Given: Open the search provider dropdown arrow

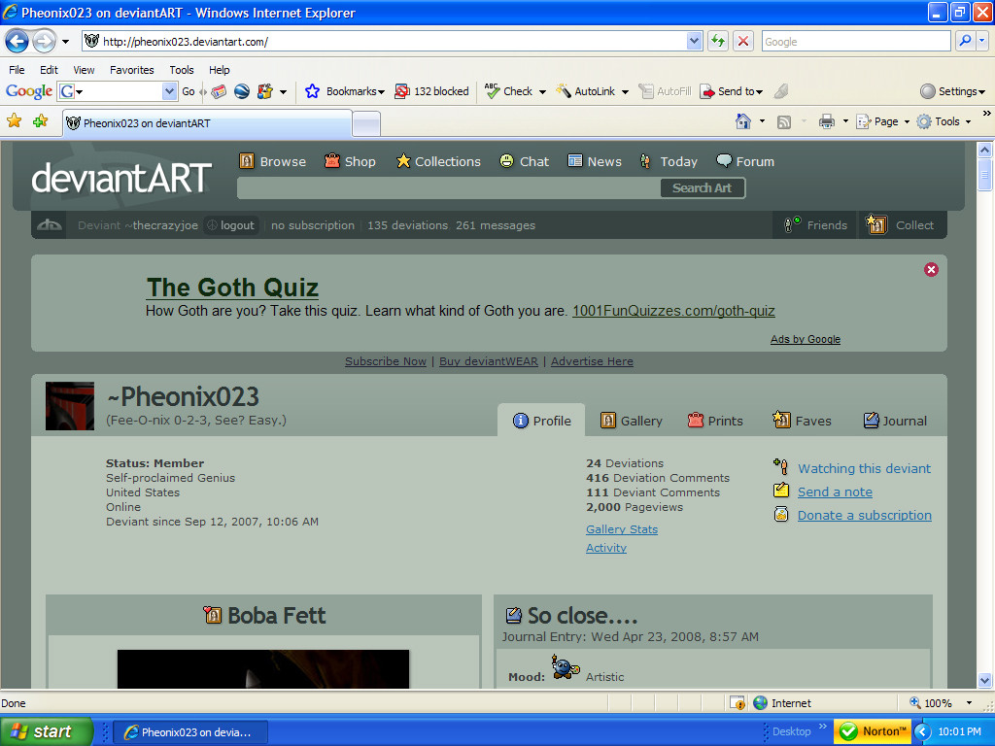Looking at the screenshot, I should pos(981,41).
